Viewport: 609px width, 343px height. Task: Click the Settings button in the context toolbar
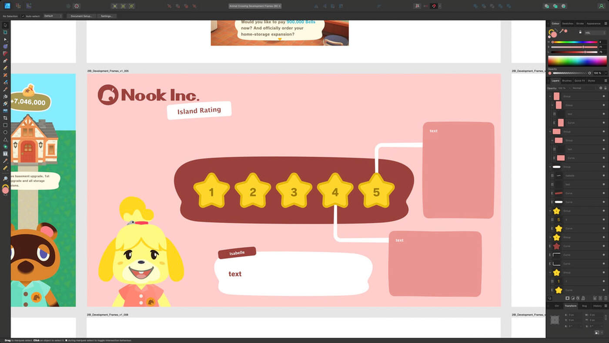(107, 16)
